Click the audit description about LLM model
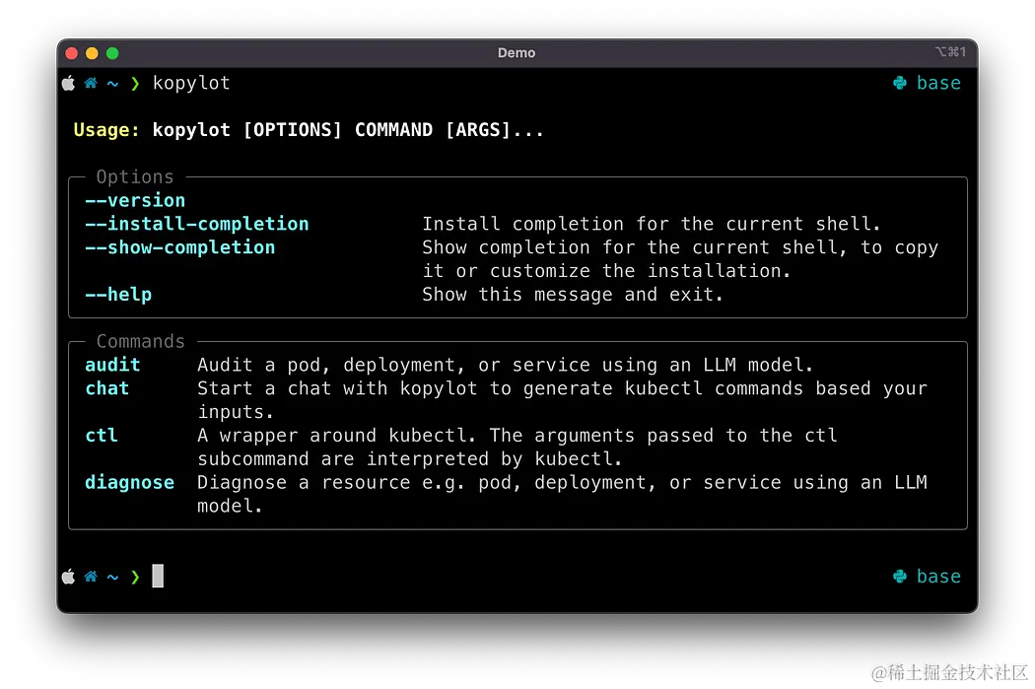The image size is (1035, 689). pyautogui.click(x=505, y=365)
